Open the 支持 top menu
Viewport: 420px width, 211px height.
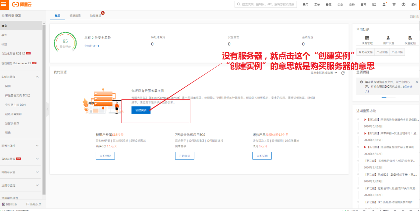point(352,5)
